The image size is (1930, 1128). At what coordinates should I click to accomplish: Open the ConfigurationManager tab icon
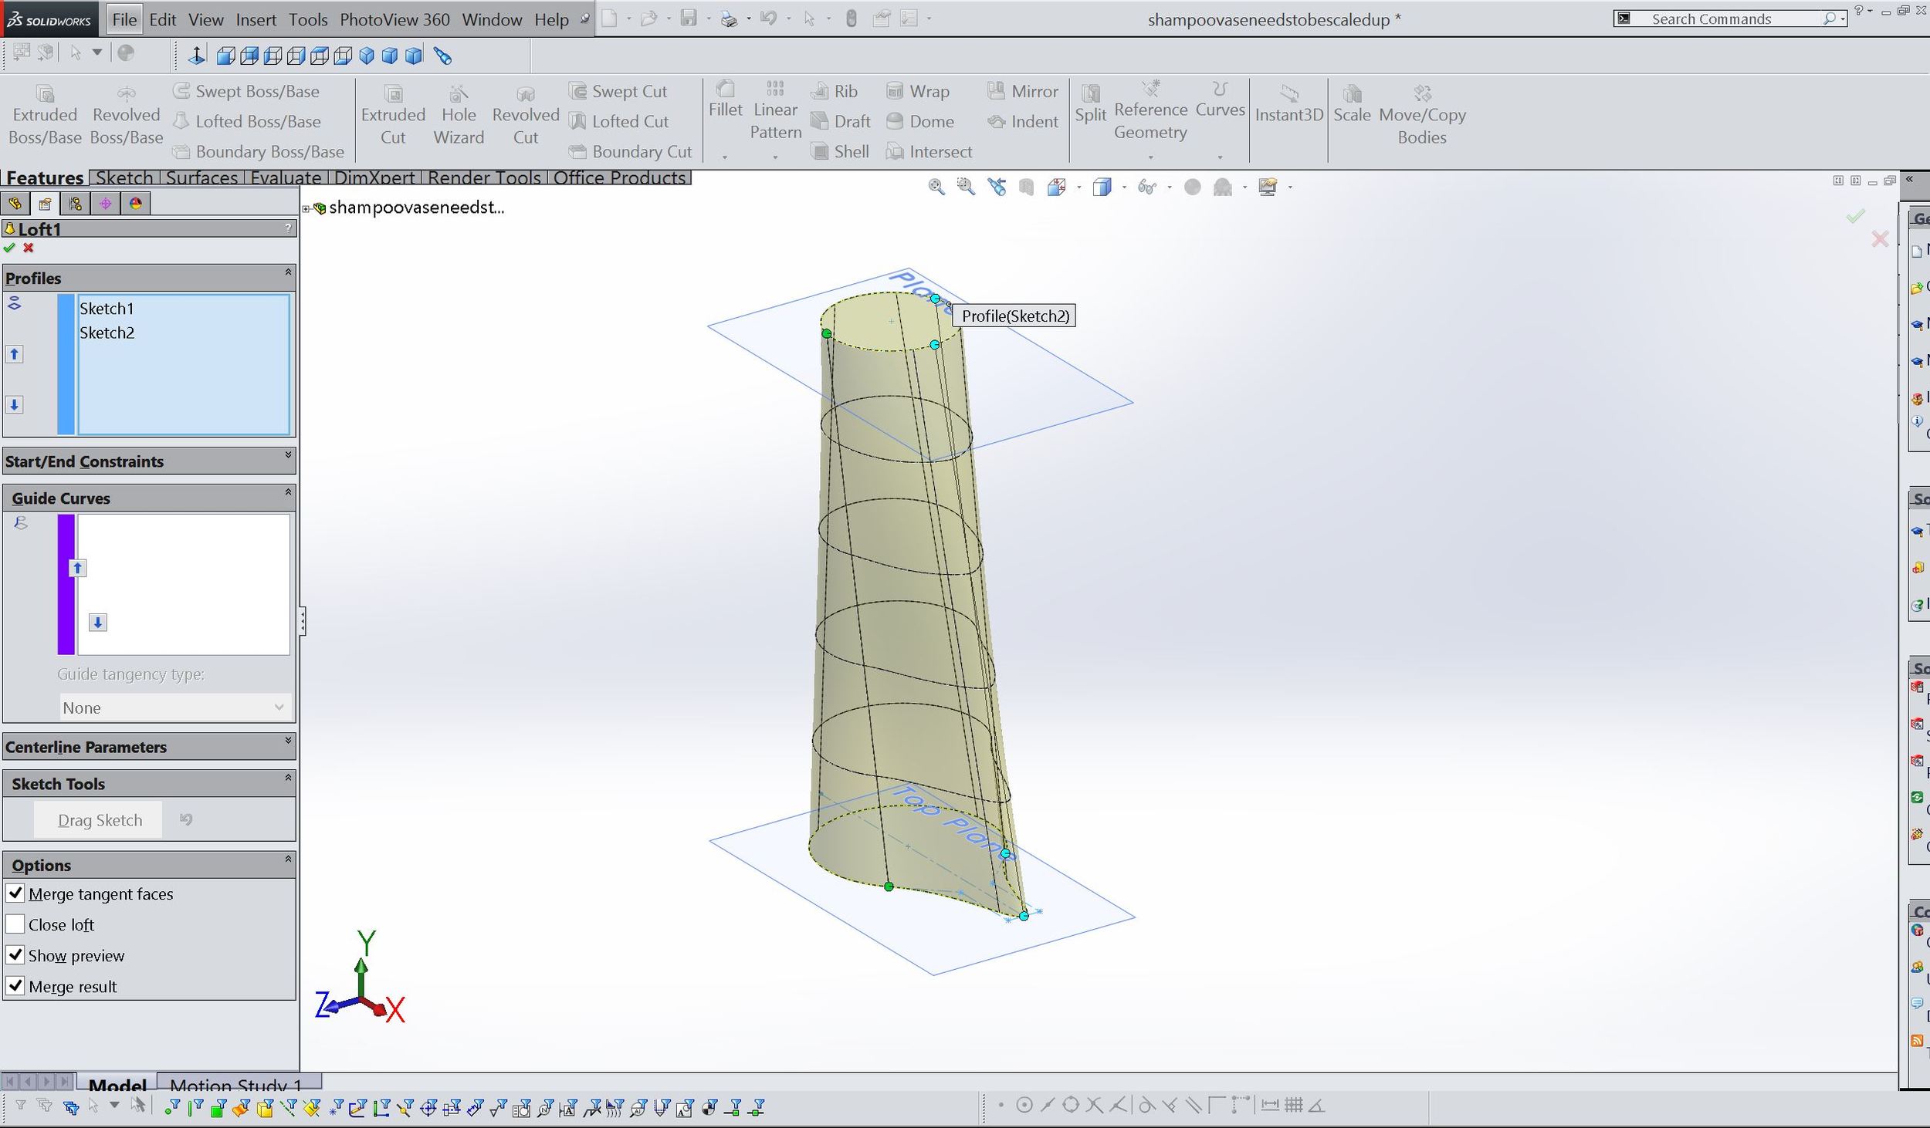[x=75, y=204]
